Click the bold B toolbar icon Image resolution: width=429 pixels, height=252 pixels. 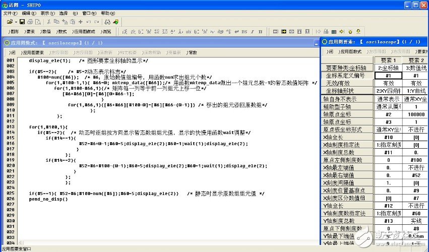pyautogui.click(x=260, y=32)
